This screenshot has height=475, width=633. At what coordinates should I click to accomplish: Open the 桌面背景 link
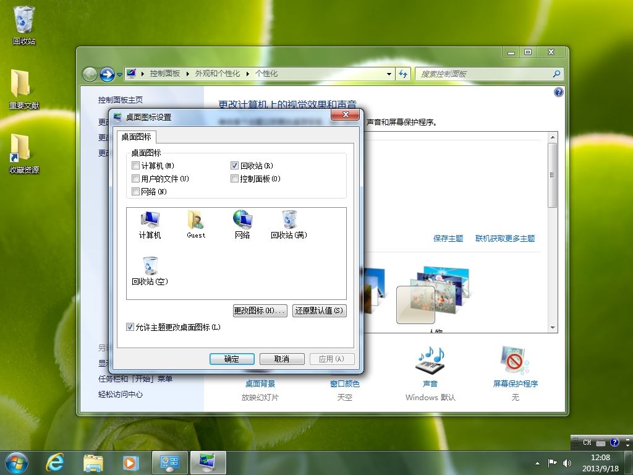[x=260, y=383]
